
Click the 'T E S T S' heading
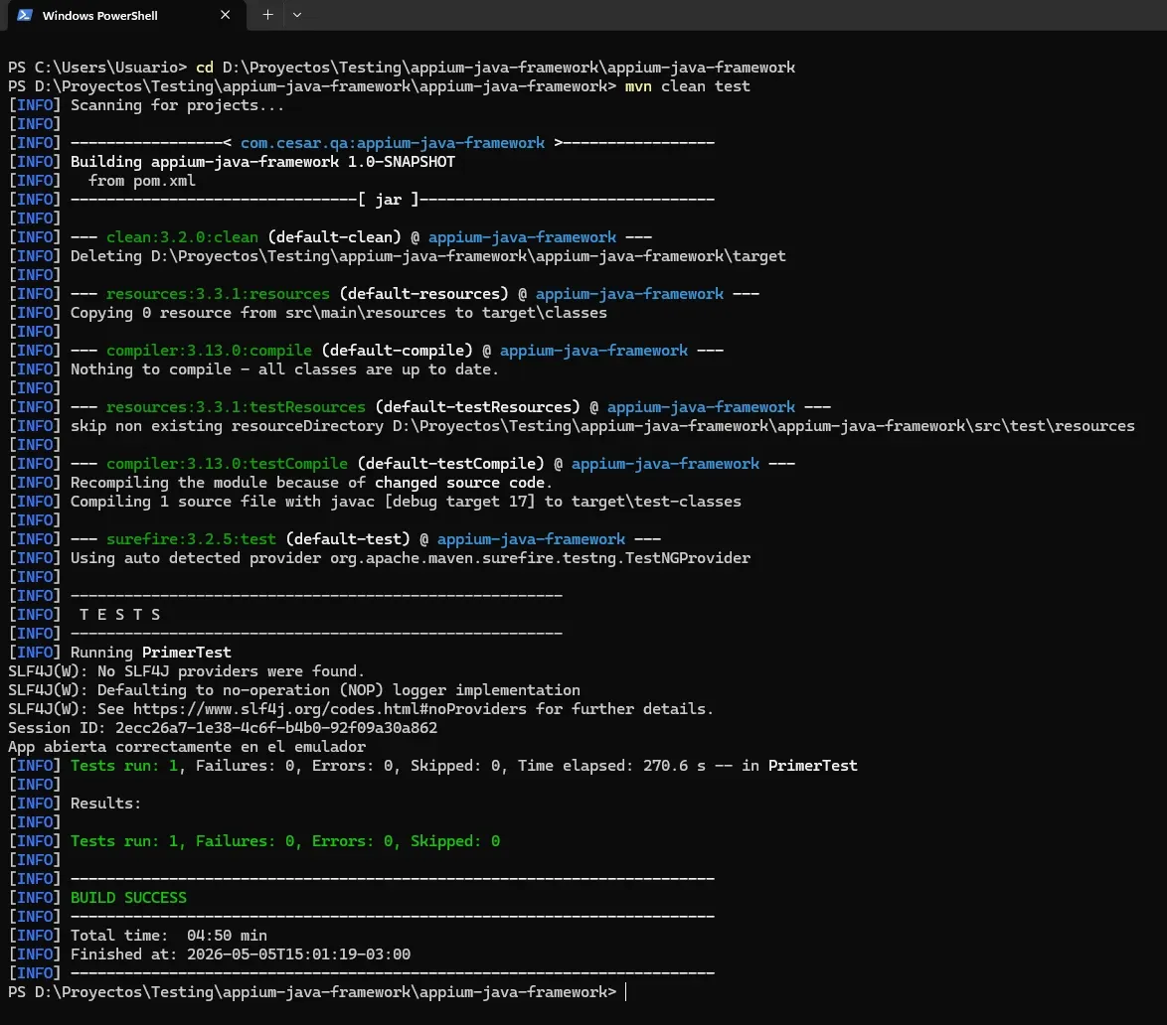tap(119, 615)
